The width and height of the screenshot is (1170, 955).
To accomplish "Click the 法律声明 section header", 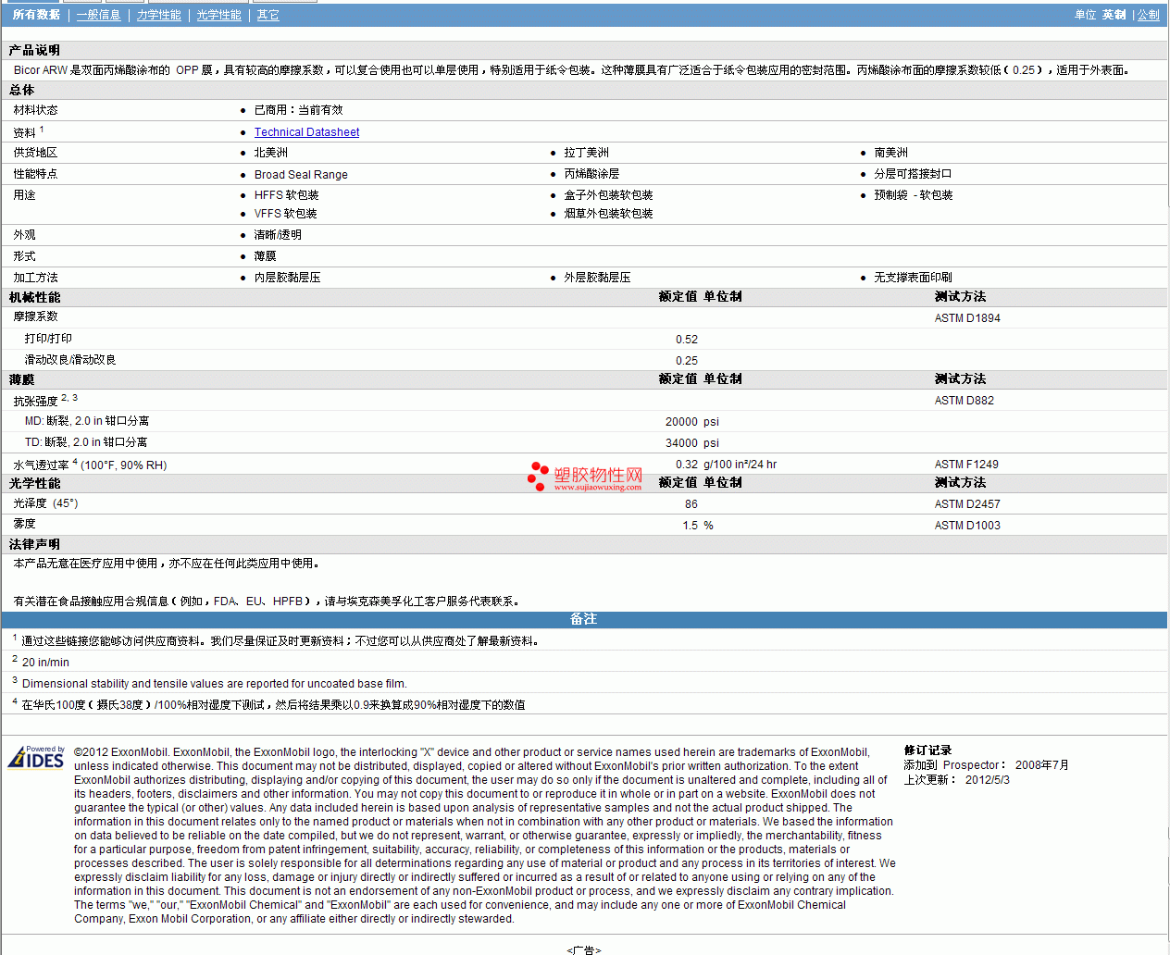I will coord(34,544).
